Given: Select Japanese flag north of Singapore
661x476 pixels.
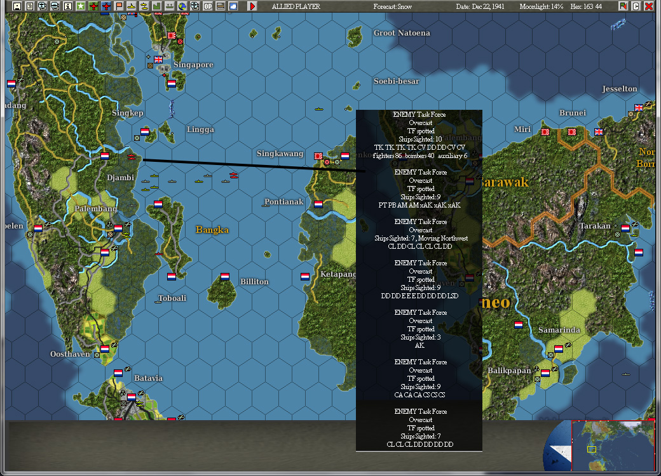Looking at the screenshot, I should point(172,36).
